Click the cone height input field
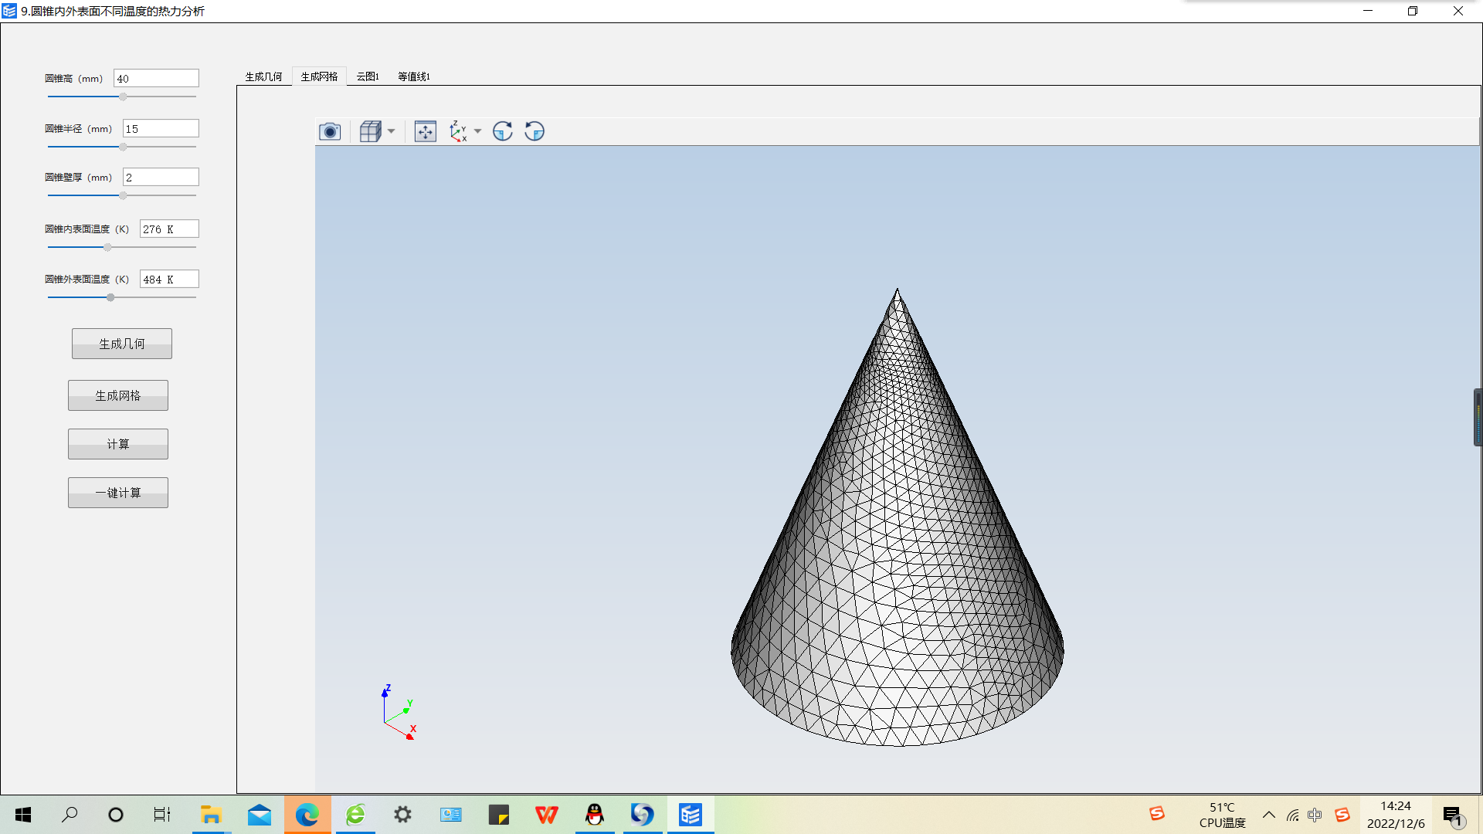1483x834 pixels. click(156, 78)
